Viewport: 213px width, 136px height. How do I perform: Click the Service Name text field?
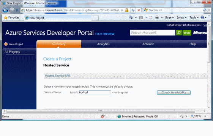point(95,92)
